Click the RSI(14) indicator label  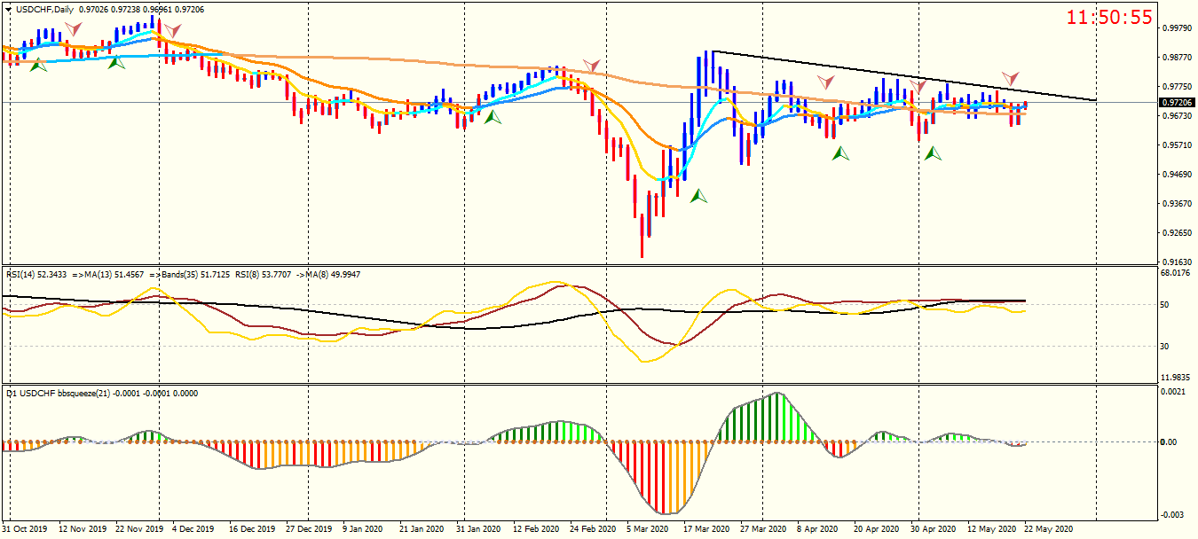(26, 274)
